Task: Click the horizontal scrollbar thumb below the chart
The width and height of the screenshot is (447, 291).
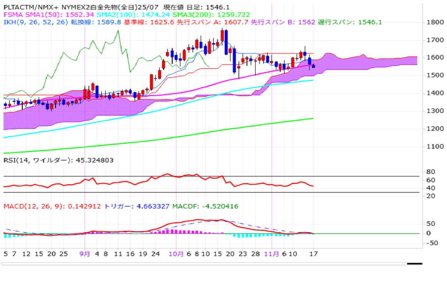Action: coord(414,264)
